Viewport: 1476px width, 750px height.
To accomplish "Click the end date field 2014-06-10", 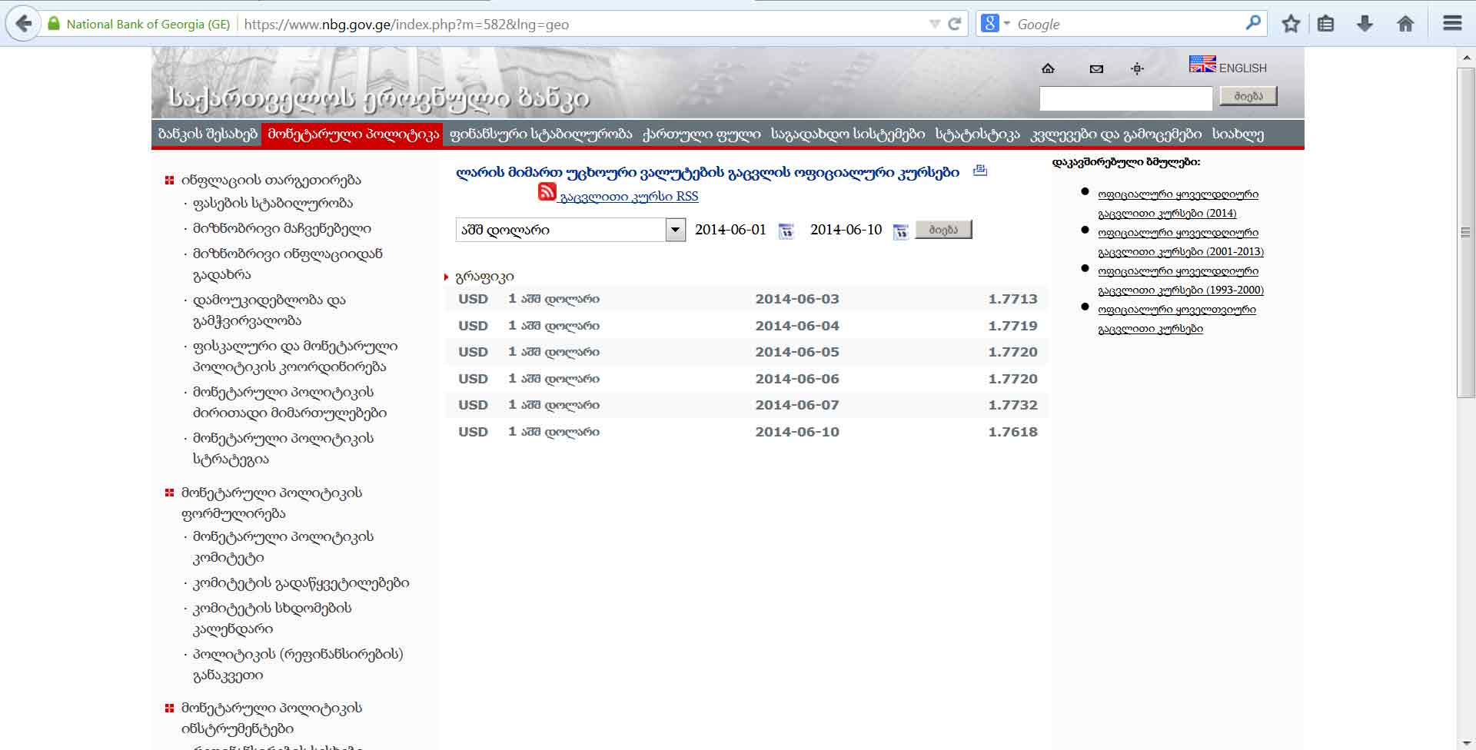I will tap(846, 230).
